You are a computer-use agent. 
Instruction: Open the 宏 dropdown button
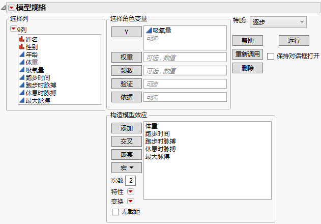[127, 167]
